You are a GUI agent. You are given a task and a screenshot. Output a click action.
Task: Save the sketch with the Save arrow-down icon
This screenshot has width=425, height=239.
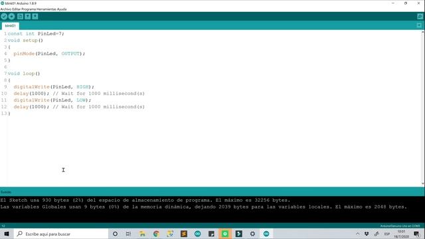coord(35,17)
